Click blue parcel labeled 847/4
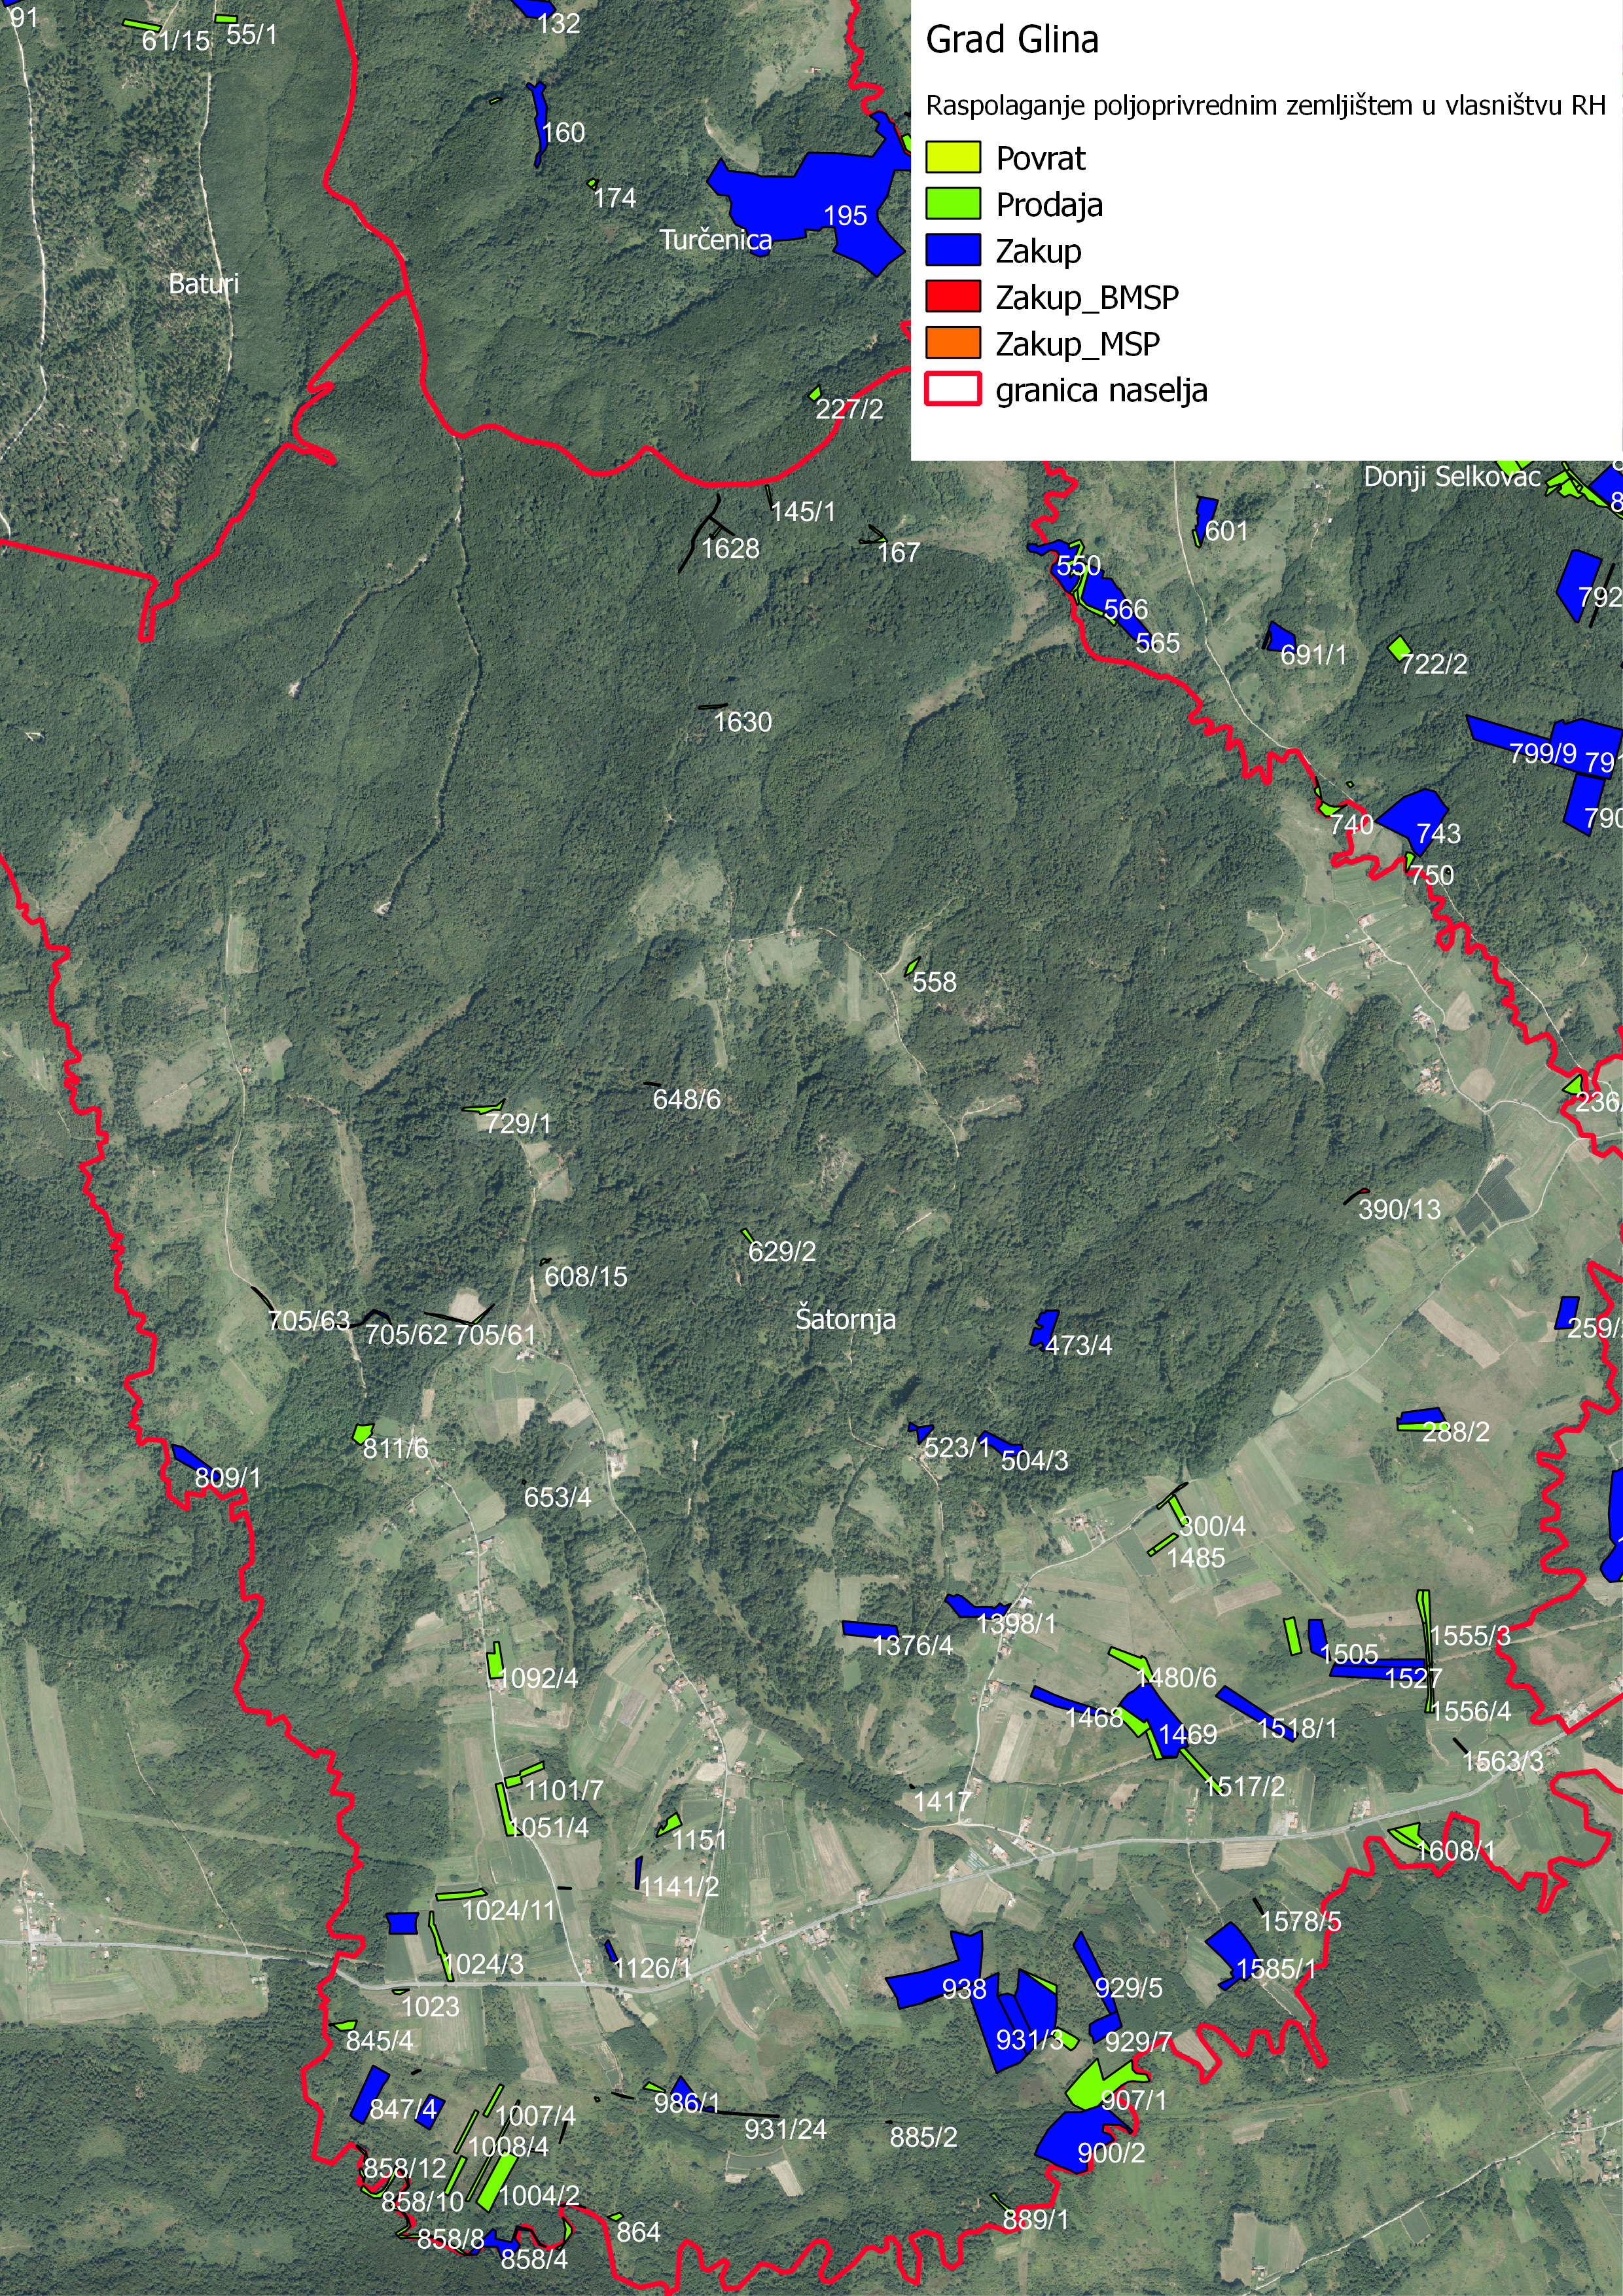The image size is (1623, 2296). 370,2095
